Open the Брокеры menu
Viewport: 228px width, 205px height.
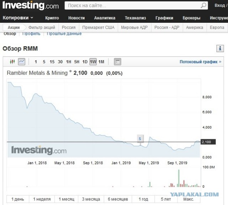tap(192, 18)
